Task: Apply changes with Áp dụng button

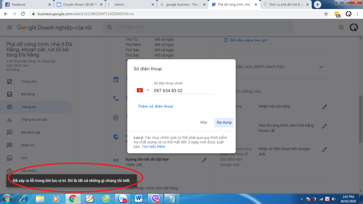Action: [x=224, y=122]
